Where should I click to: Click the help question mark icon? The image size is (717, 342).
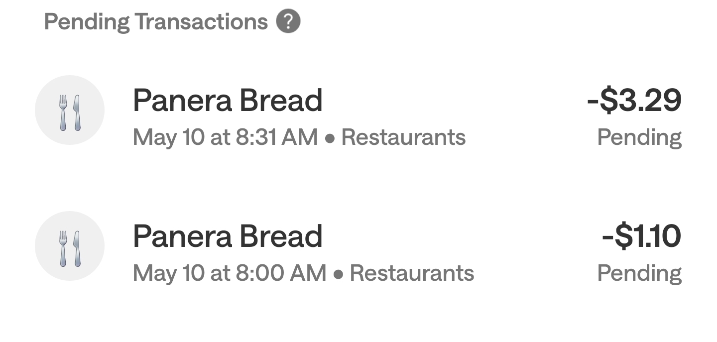[288, 22]
